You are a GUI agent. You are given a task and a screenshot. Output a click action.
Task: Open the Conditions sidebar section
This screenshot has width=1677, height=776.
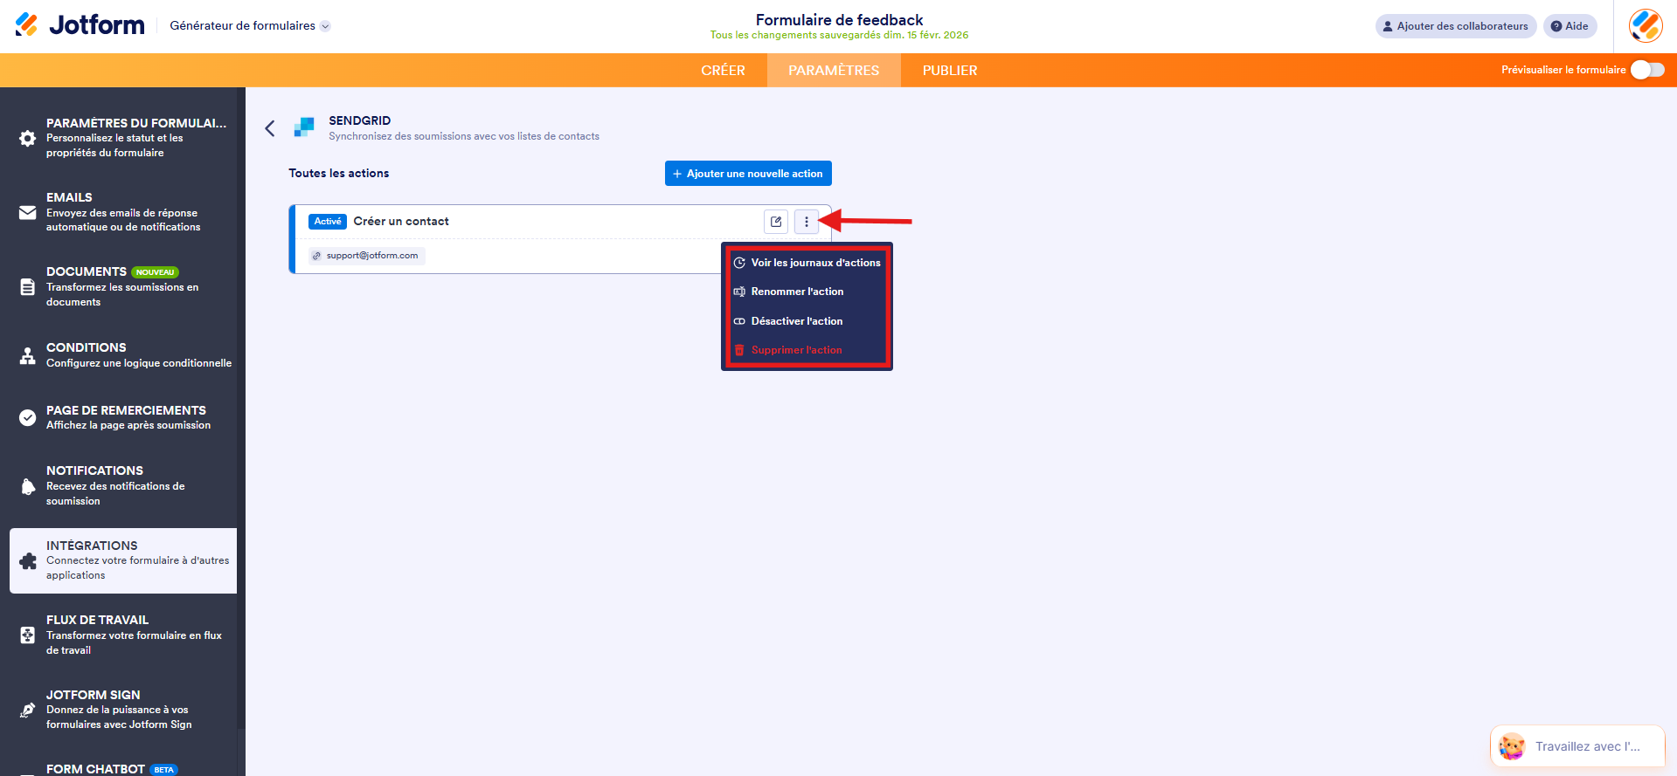click(x=123, y=355)
